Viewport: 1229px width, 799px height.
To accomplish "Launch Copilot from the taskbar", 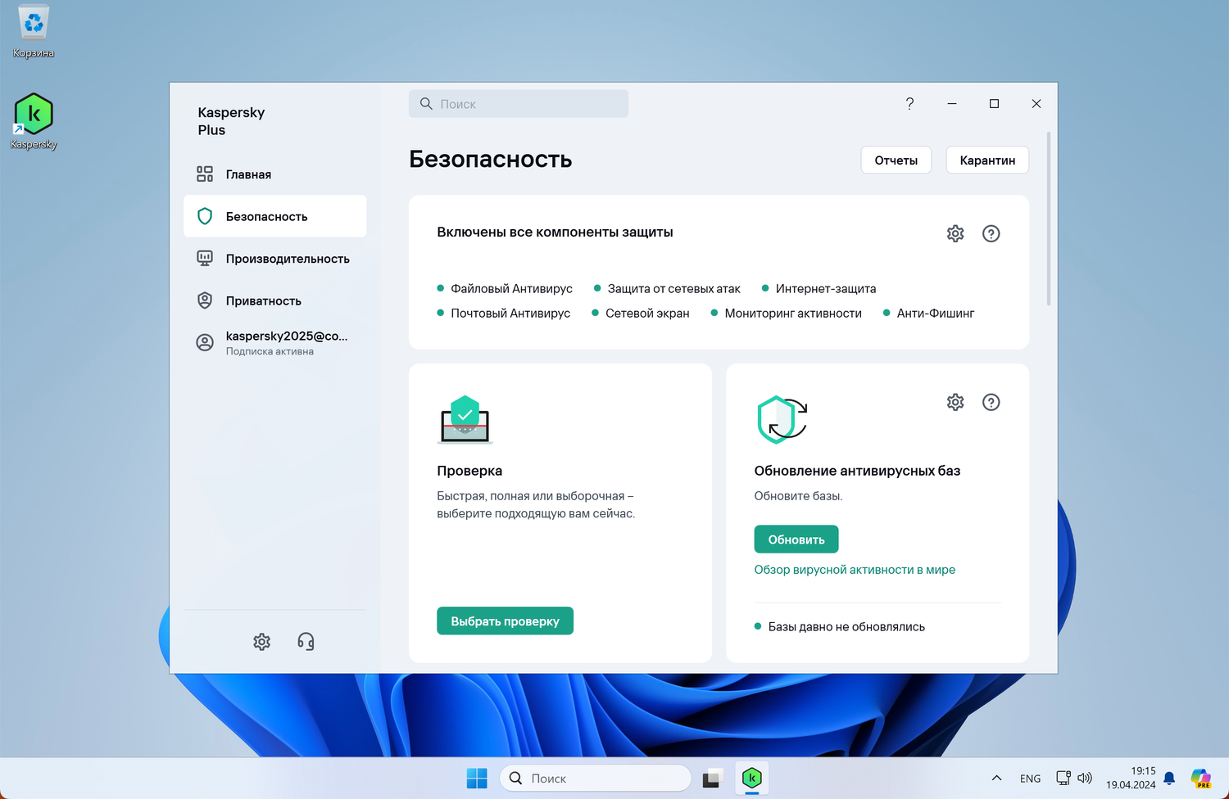I will click(x=1201, y=779).
